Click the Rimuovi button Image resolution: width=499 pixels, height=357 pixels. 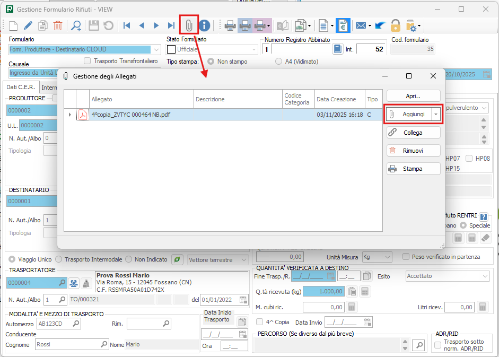(x=413, y=151)
